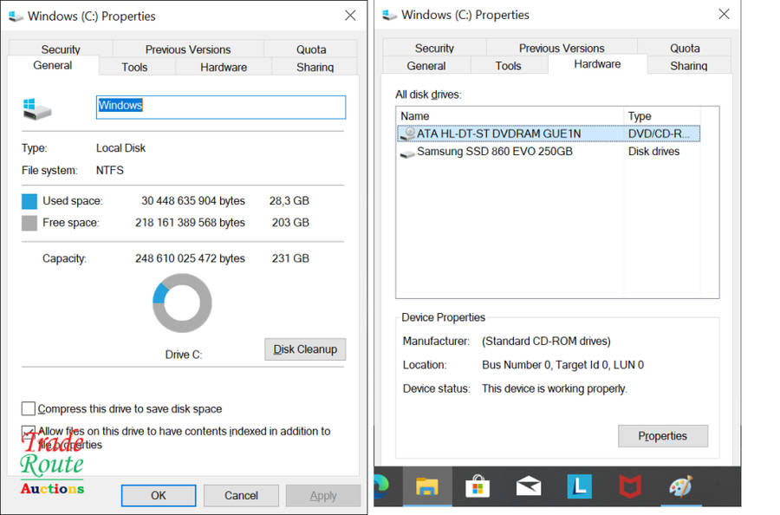
Task: Open File Explorer from the taskbar
Action: point(427,487)
